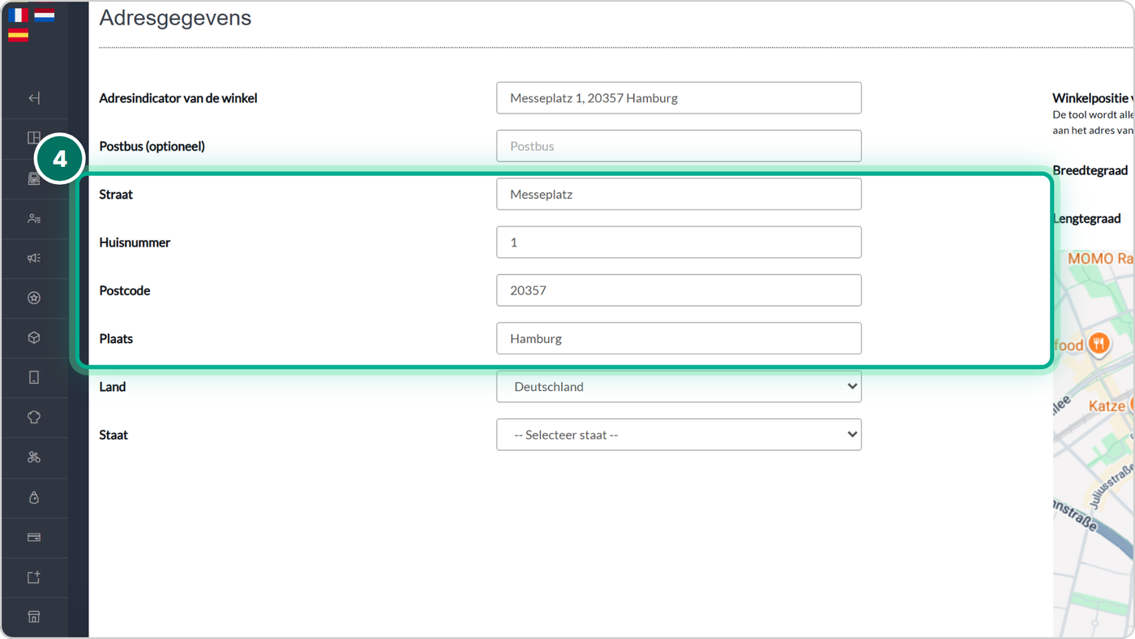Click the 'Breedtegraad' label
1135x639 pixels.
[1090, 170]
